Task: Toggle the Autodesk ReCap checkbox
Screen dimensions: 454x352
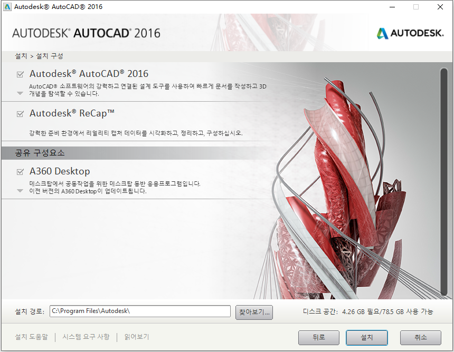Action: (20, 114)
